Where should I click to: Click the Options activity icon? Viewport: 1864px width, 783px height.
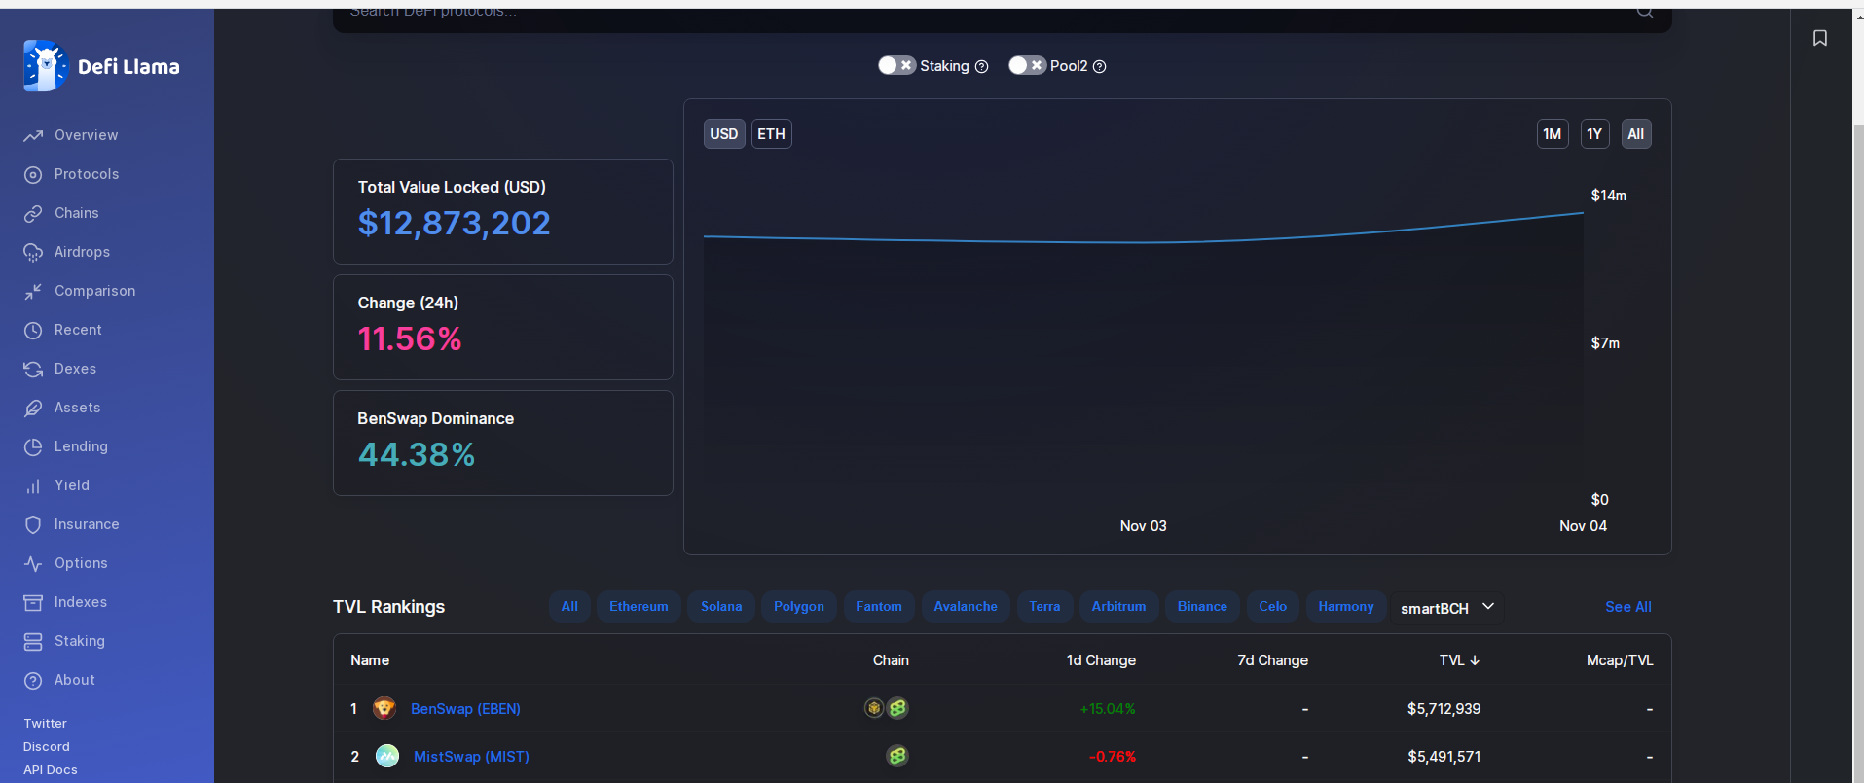pos(33,563)
